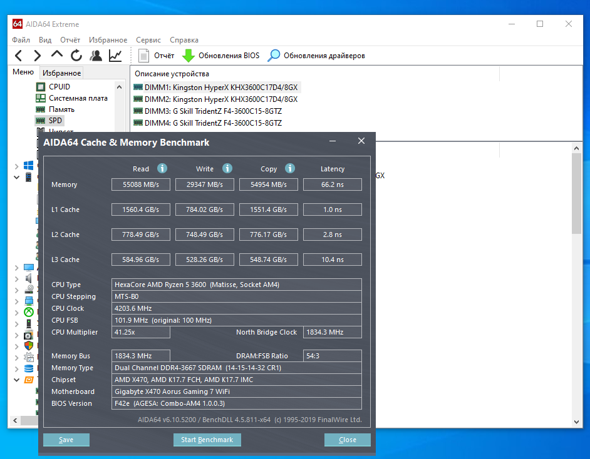Open the Сервис menu
Screen dimensions: 590x459
148,40
